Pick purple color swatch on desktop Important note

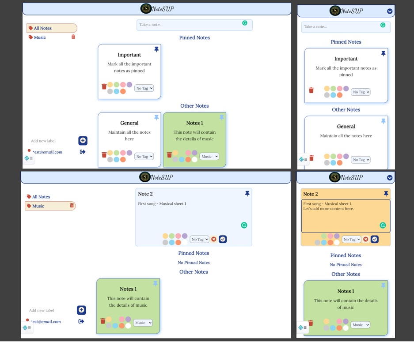129,85
